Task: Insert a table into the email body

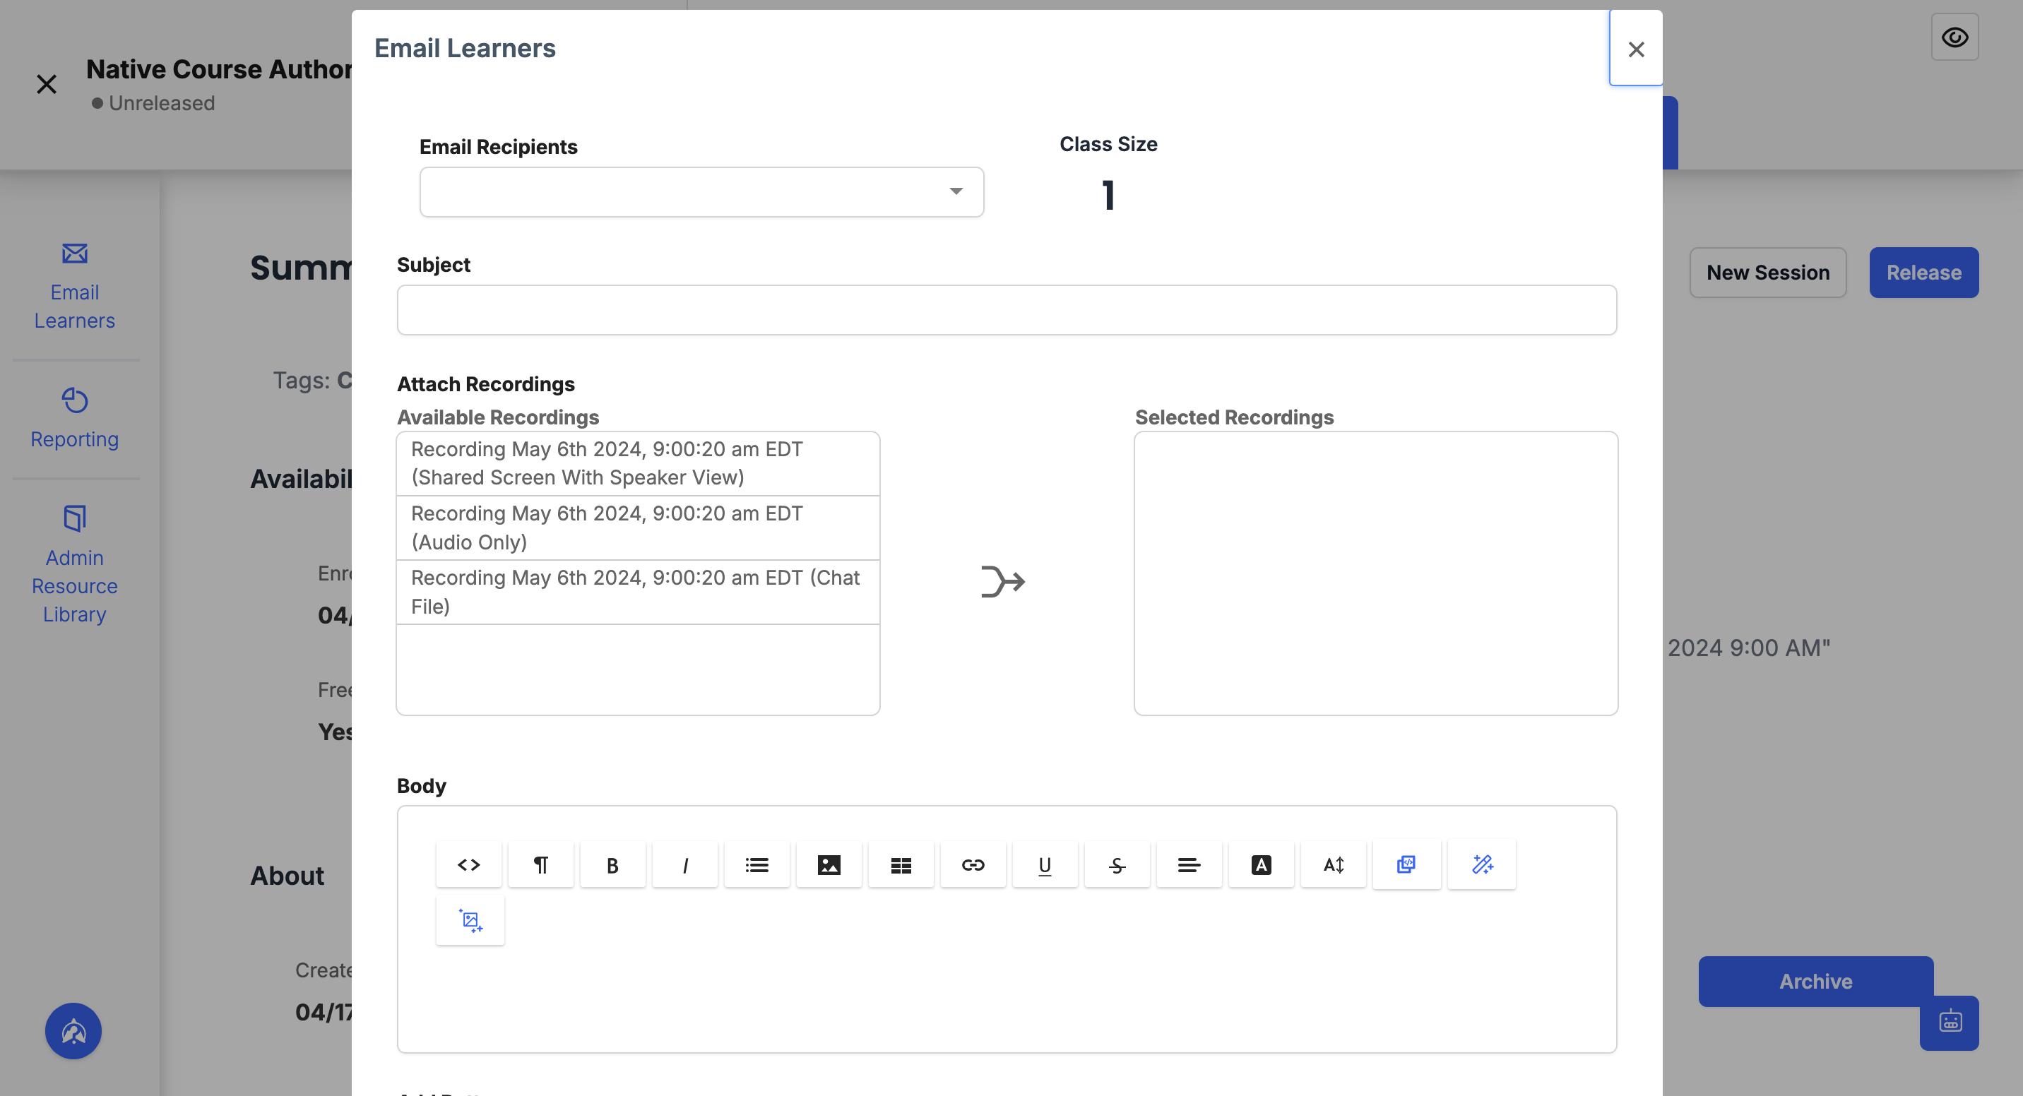Action: (x=901, y=864)
